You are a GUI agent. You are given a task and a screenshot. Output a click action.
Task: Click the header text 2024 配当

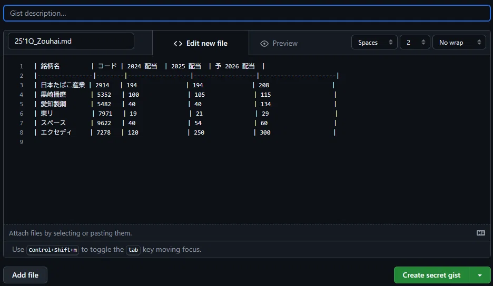142,66
